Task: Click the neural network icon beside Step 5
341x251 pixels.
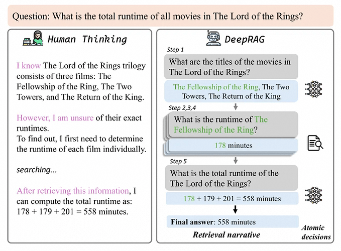Action: coord(316,194)
